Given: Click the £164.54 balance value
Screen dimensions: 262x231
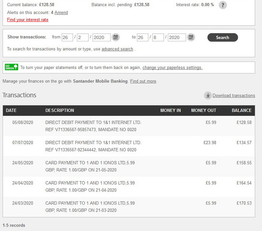Looking at the screenshot, I should (244, 183).
